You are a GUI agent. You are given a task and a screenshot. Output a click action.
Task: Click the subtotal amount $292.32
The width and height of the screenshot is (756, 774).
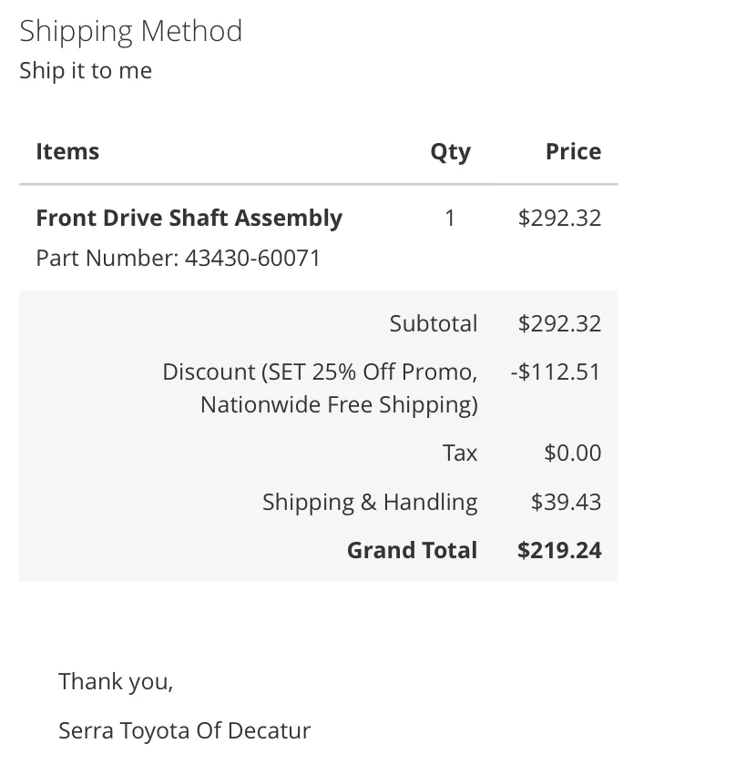559,324
